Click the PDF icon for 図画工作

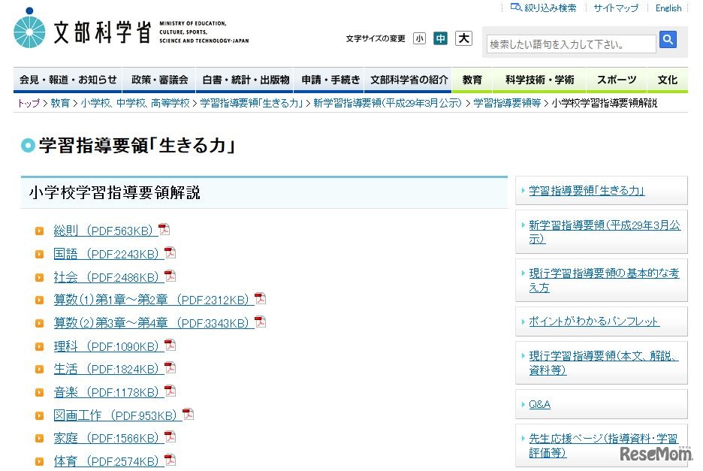186,415
